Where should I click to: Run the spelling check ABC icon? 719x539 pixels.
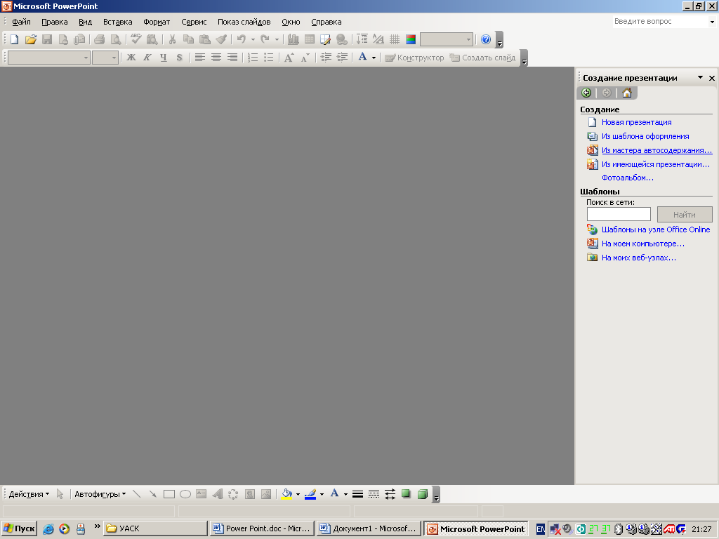[136, 39]
